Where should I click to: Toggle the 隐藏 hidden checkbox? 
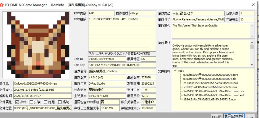(46, 102)
